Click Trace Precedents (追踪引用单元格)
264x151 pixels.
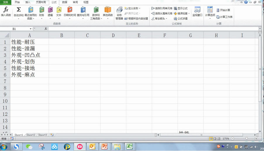[x=162, y=8]
